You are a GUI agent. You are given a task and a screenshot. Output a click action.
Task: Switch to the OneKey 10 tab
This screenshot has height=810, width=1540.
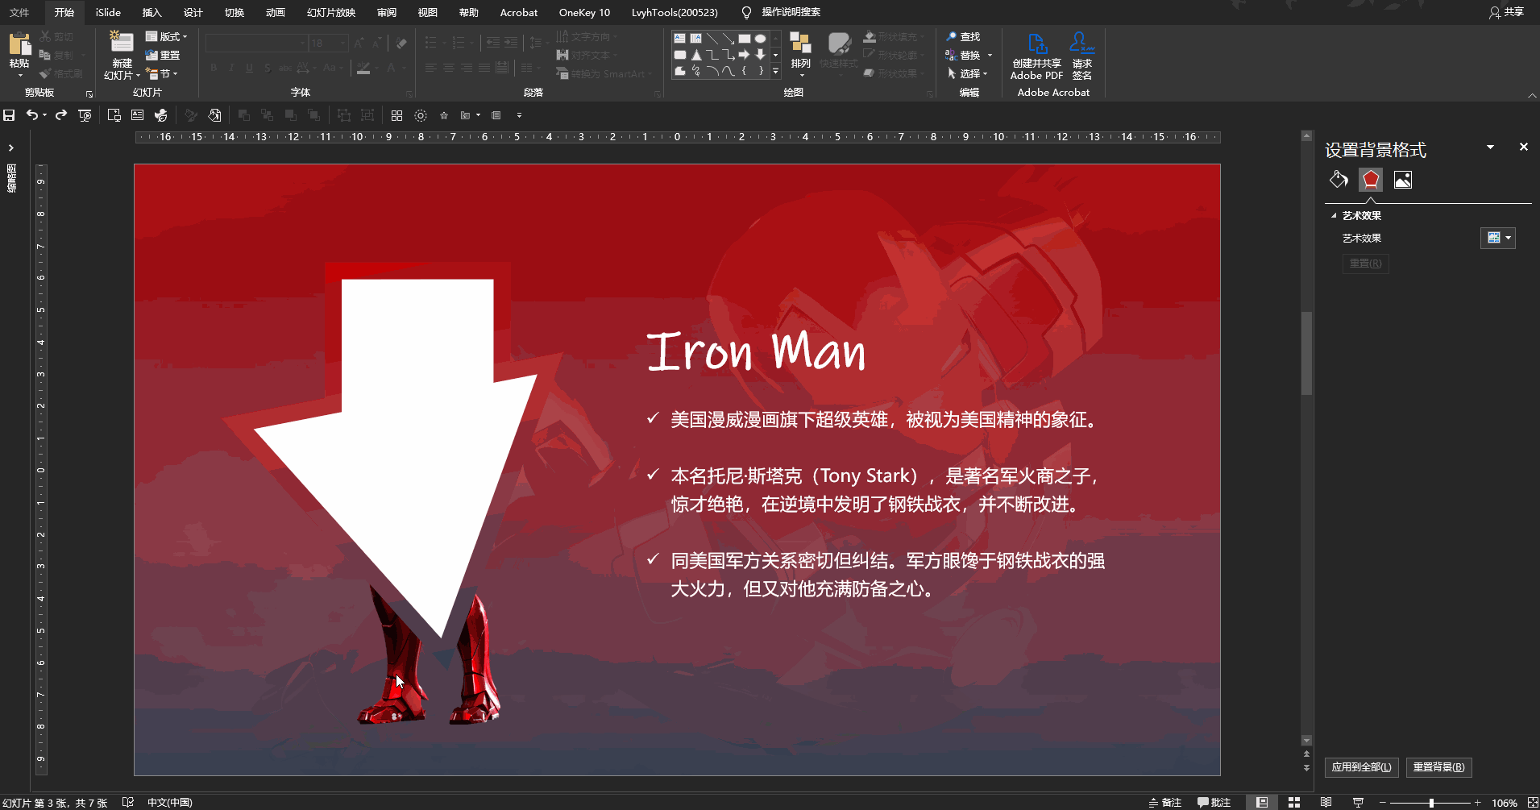(584, 12)
